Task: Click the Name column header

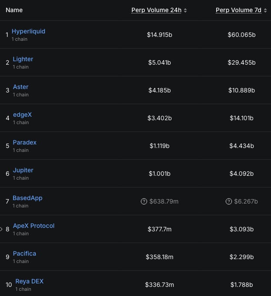Action: click(14, 10)
